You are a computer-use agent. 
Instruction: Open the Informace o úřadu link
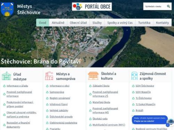pos(17,86)
